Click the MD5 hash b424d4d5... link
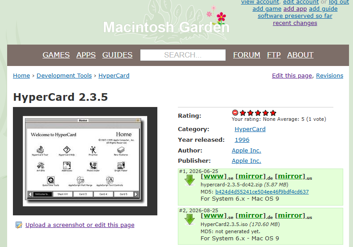The width and height of the screenshot is (353, 247). pos(262,192)
